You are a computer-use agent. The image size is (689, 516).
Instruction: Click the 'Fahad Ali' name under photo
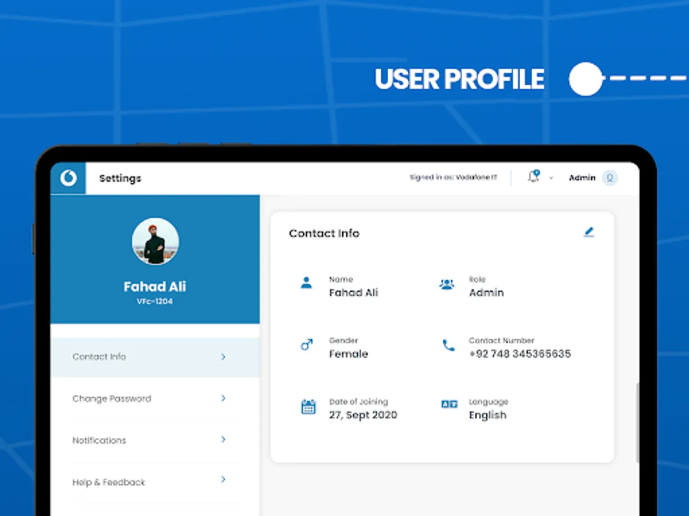[155, 287]
